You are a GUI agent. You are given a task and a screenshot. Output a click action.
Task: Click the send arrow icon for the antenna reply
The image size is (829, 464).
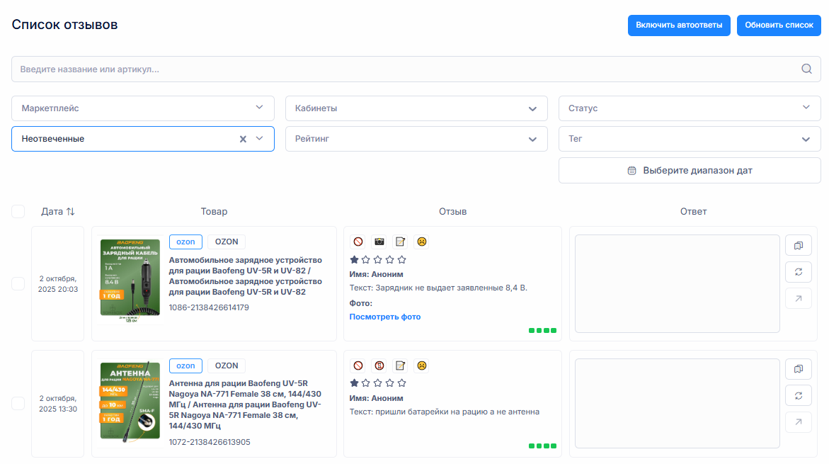pyautogui.click(x=798, y=422)
